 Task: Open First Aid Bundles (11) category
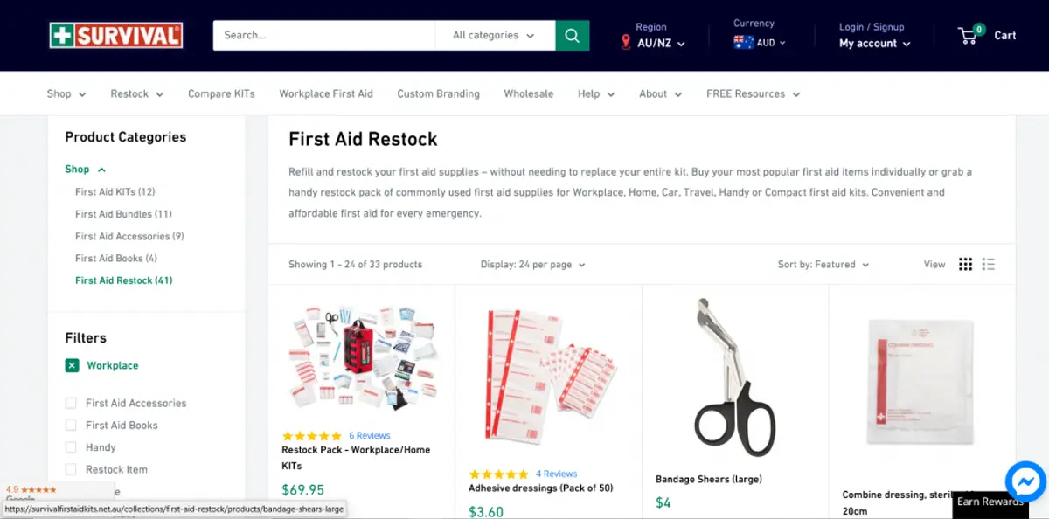click(123, 214)
